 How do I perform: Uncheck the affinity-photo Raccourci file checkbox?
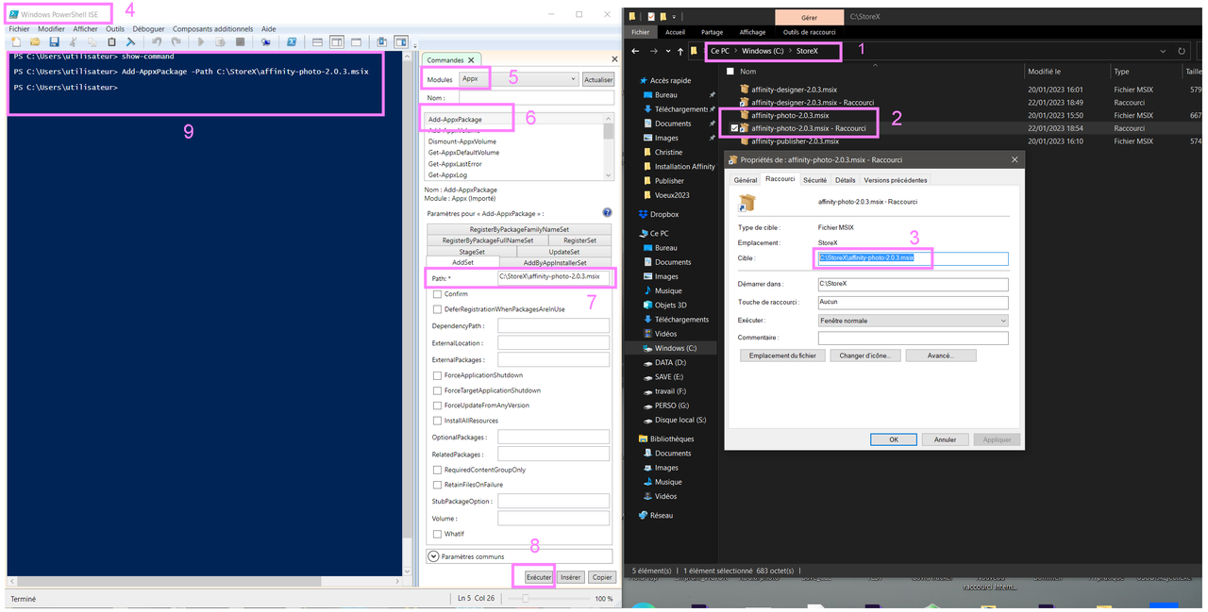pos(734,128)
